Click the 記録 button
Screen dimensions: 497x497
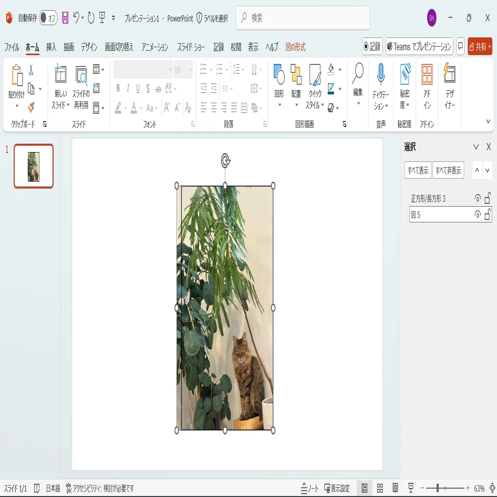pyautogui.click(x=372, y=47)
